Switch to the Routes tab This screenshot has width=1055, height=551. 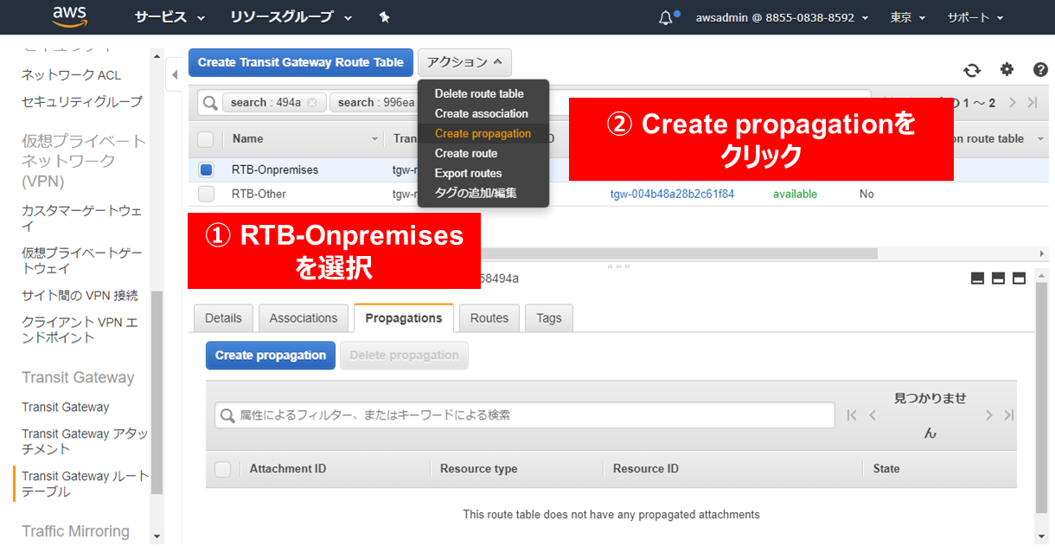(489, 318)
